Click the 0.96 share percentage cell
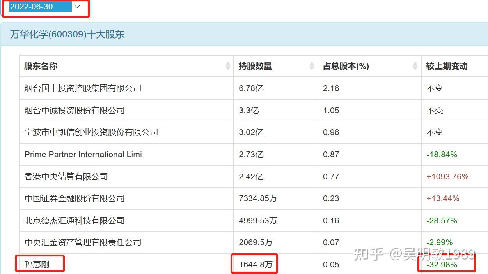The height and width of the screenshot is (274, 488). pos(331,132)
